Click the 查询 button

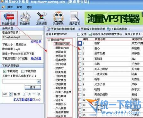point(33,87)
